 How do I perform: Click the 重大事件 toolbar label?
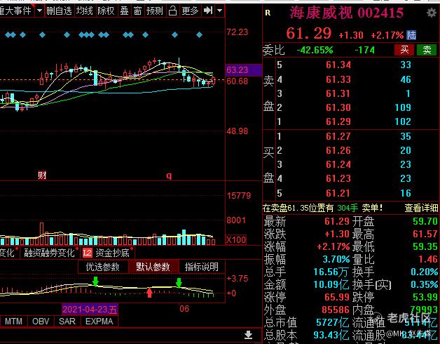tap(15, 11)
